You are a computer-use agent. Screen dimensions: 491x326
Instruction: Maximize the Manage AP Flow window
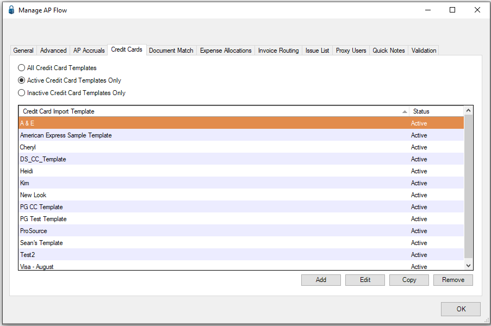pyautogui.click(x=452, y=10)
